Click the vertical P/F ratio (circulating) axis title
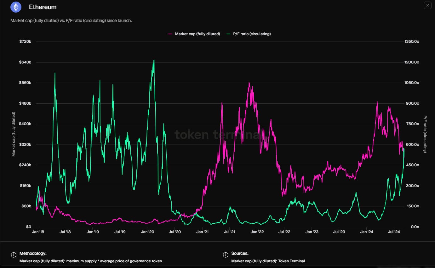Image resolution: width=435 pixels, height=268 pixels. [x=425, y=134]
